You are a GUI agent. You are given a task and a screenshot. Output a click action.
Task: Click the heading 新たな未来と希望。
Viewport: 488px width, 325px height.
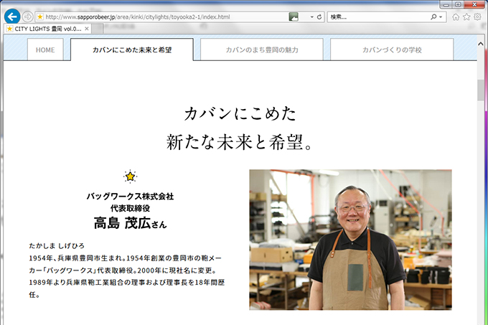click(239, 143)
